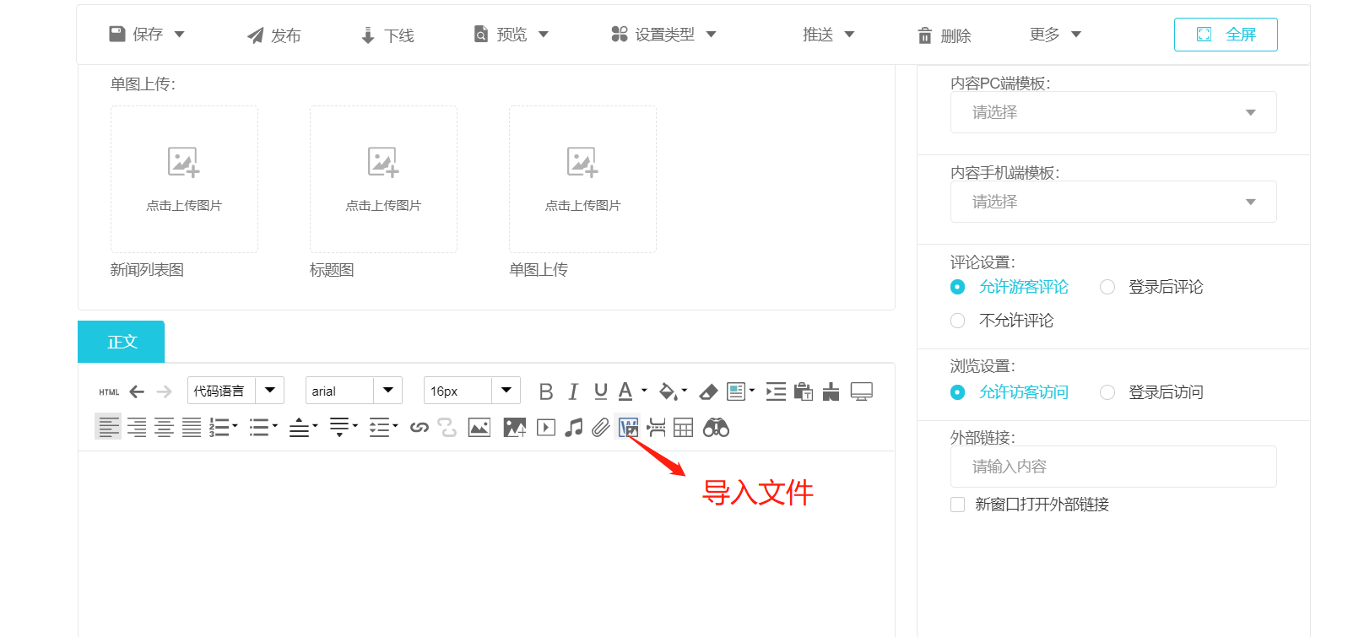The width and height of the screenshot is (1348, 637).
Task: Activate the format brush tool
Action: pyautogui.click(x=831, y=391)
